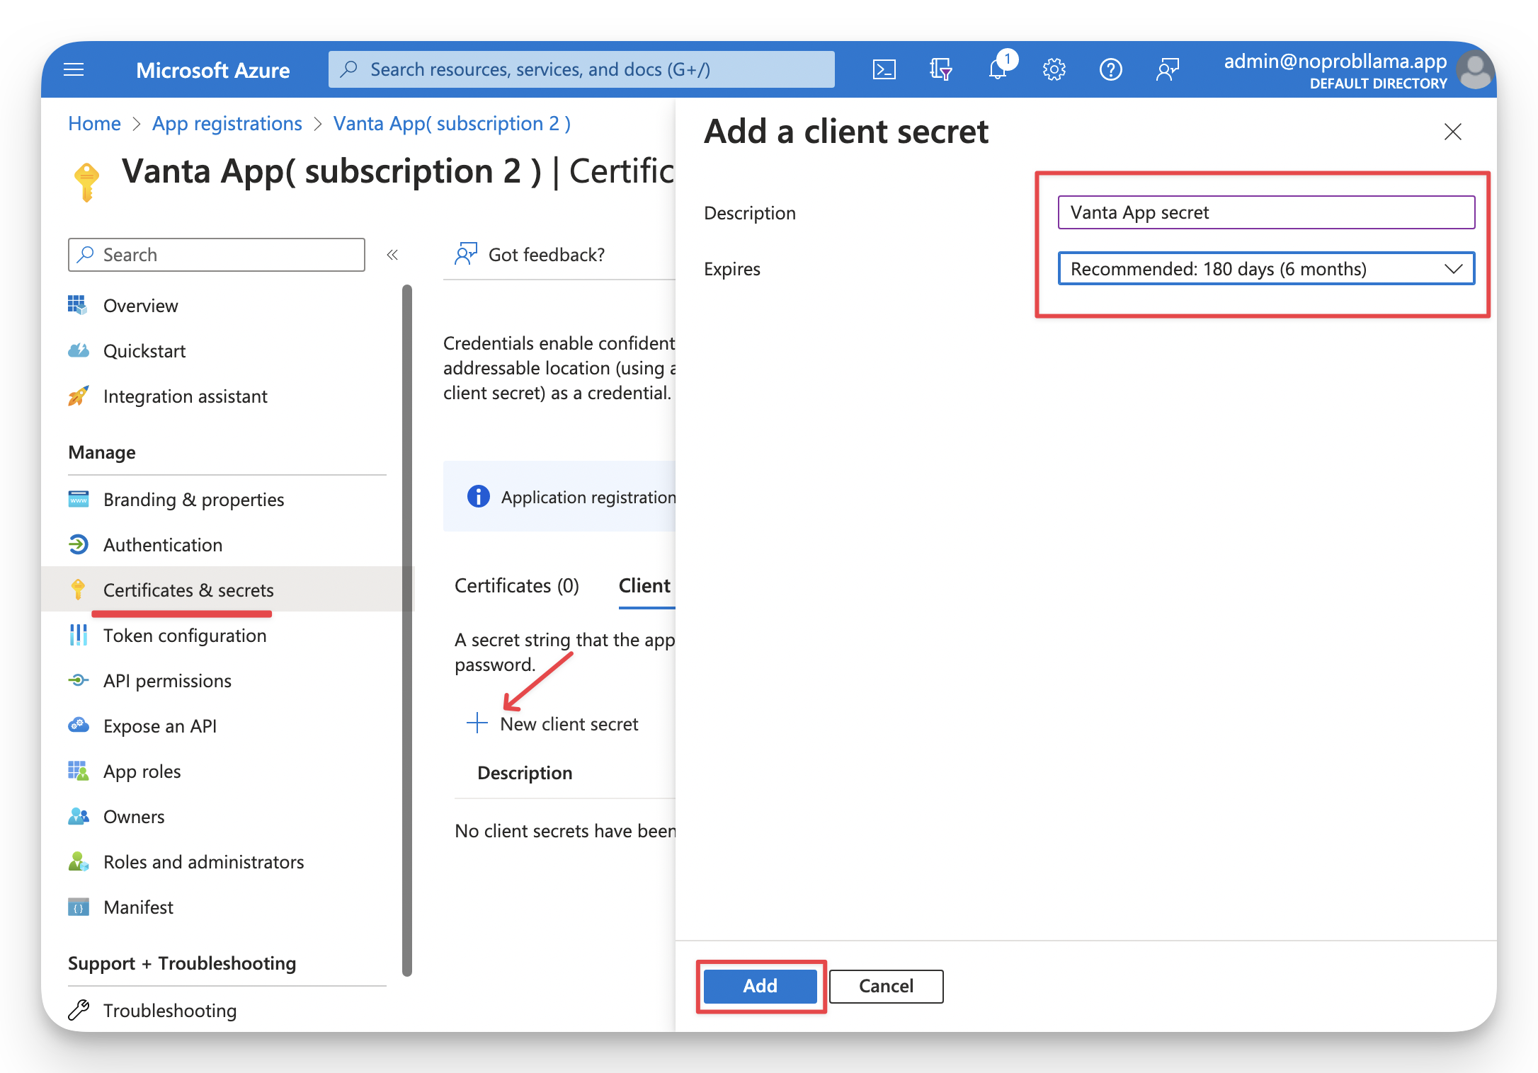Screen dimensions: 1538x1073
Task: Focus the sidebar Search box
Action: click(x=217, y=255)
